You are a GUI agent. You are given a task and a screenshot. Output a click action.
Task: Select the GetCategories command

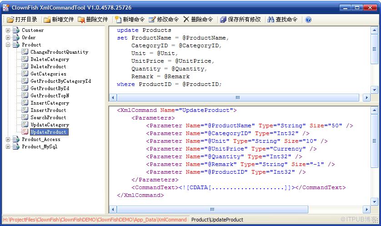tap(48, 74)
